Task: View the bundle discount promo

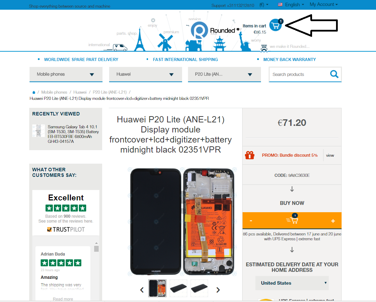Action: [330, 155]
